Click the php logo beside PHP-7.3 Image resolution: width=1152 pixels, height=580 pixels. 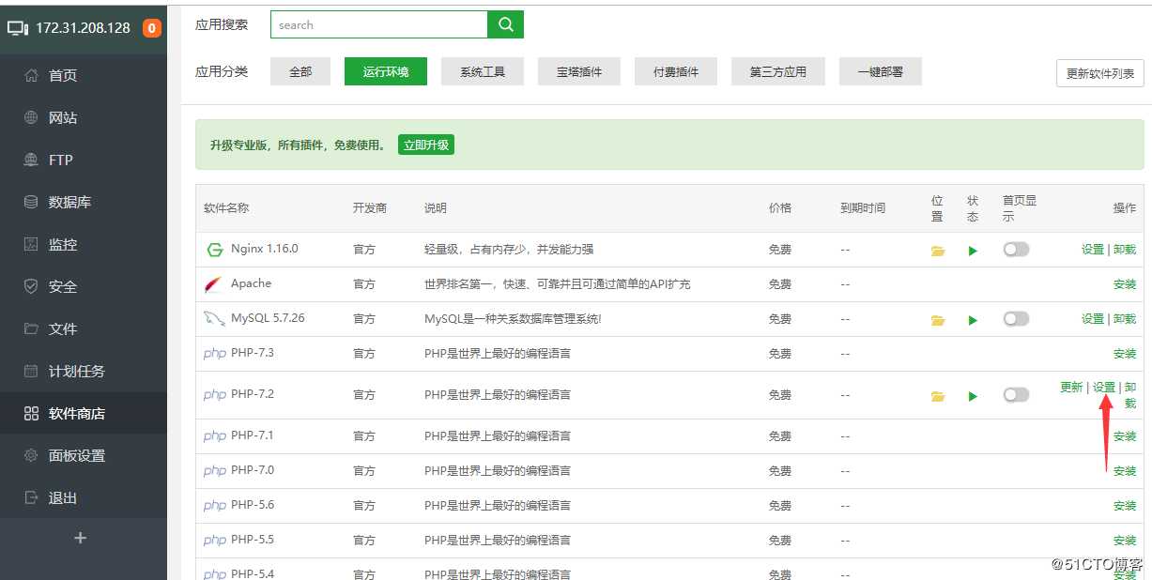coord(214,354)
